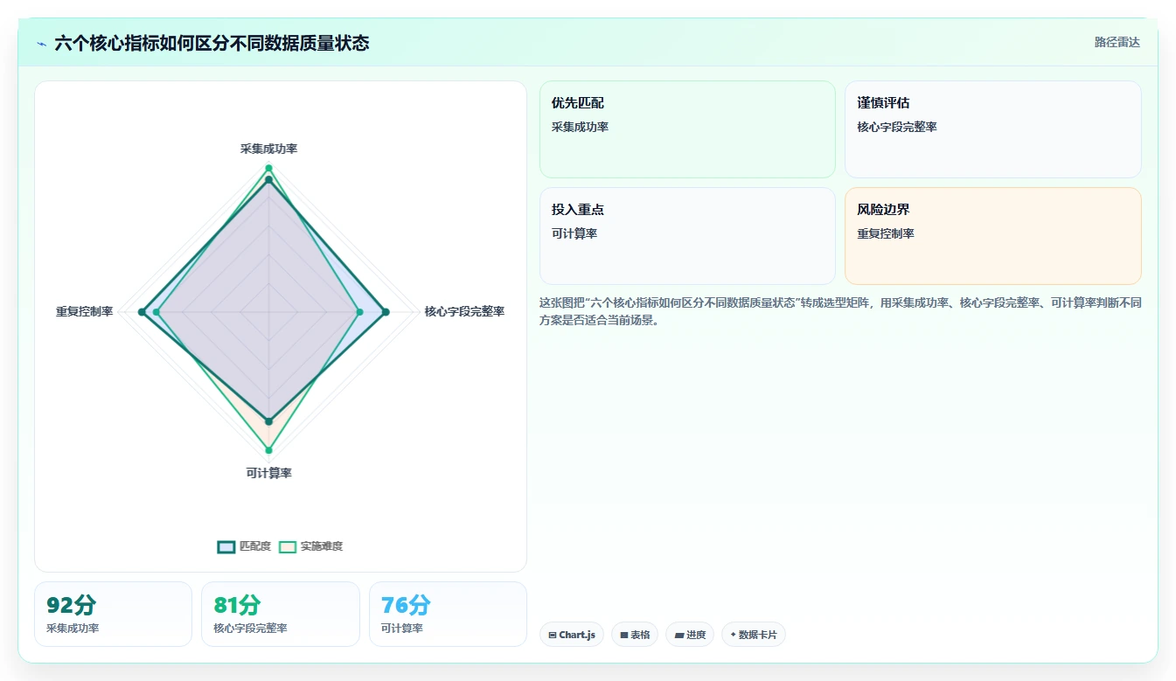This screenshot has width=1176, height=681.
Task: Click the 实施难度 legend label
Action: 322,546
